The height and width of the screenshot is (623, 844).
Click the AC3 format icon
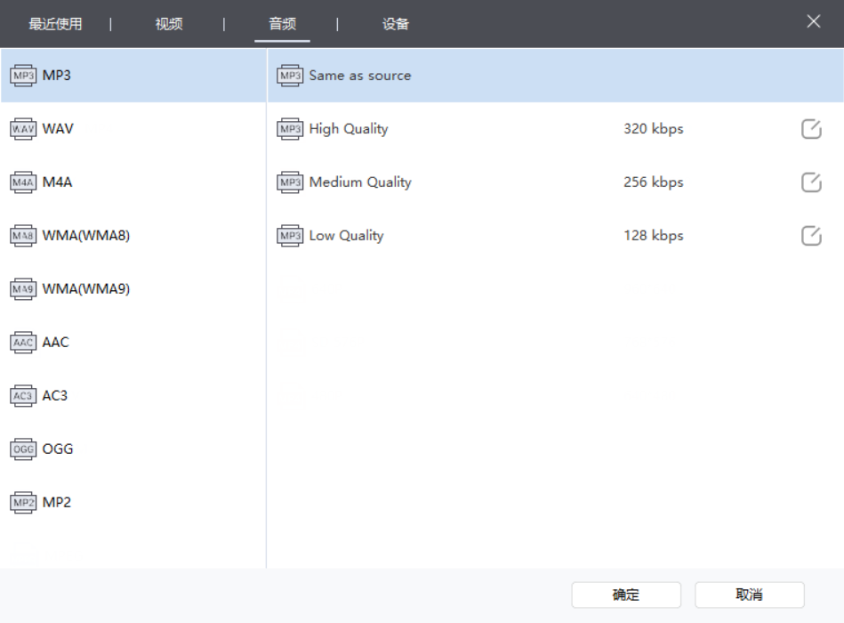(x=23, y=396)
